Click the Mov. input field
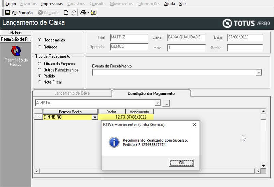The image size is (274, 187). pyautogui.click(x=186, y=48)
